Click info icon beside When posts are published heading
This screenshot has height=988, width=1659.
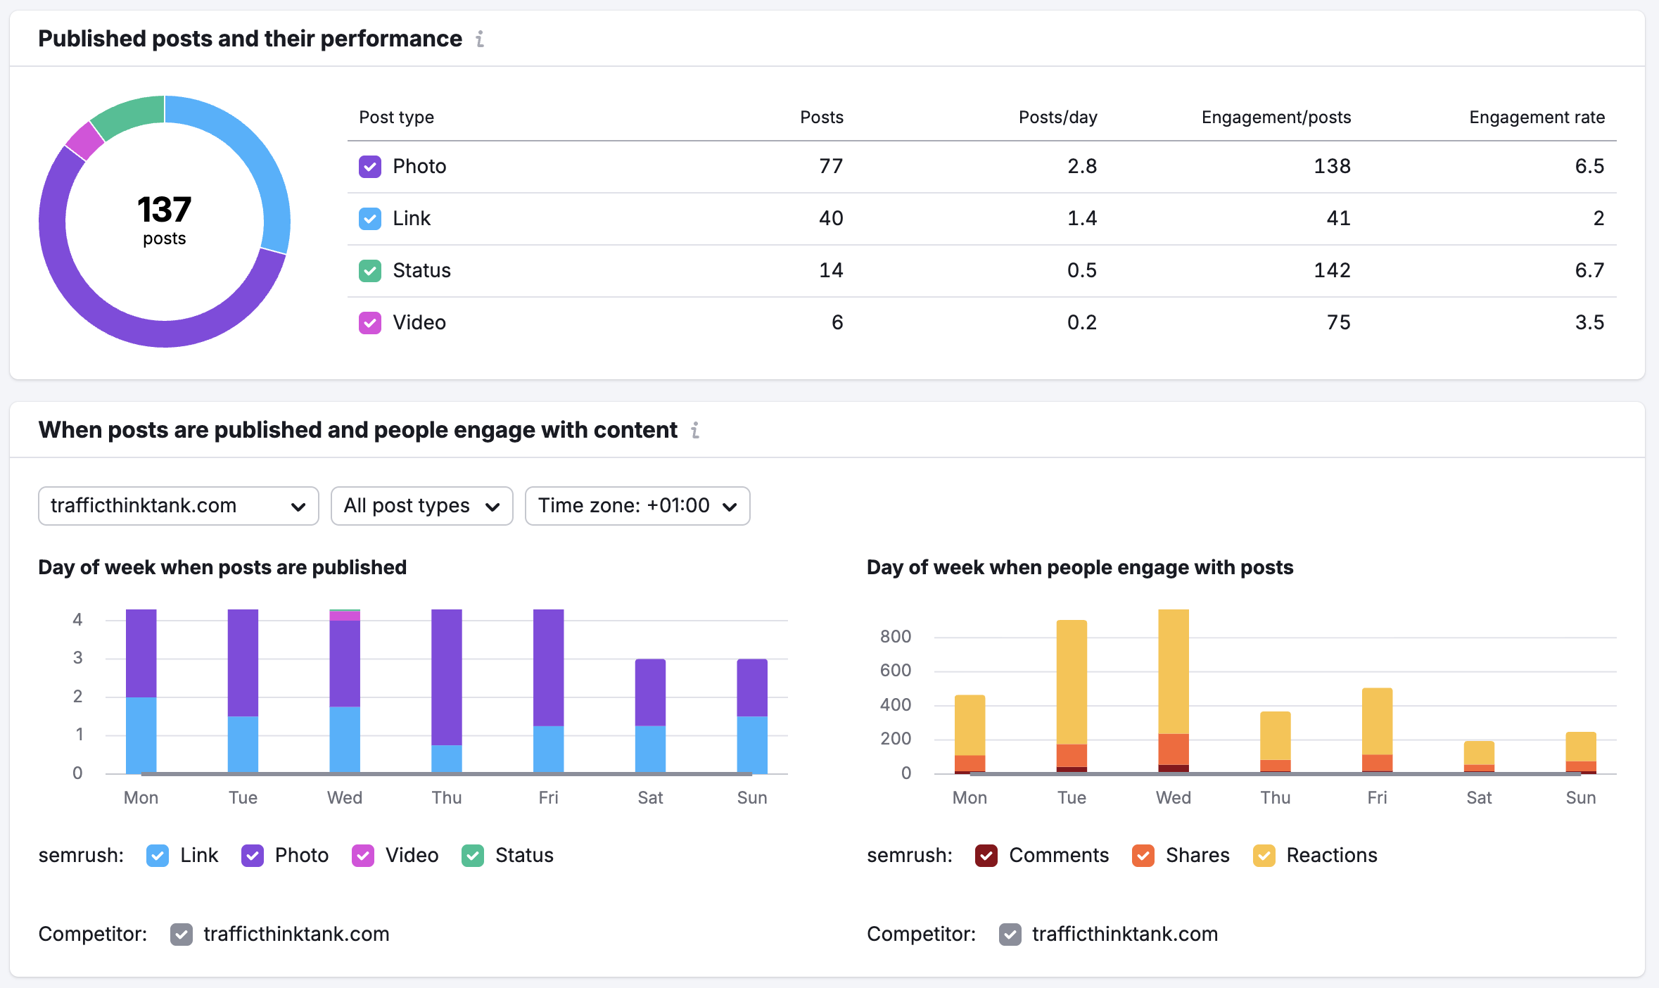695,430
